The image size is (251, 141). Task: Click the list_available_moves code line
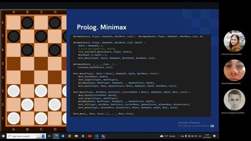(105, 52)
